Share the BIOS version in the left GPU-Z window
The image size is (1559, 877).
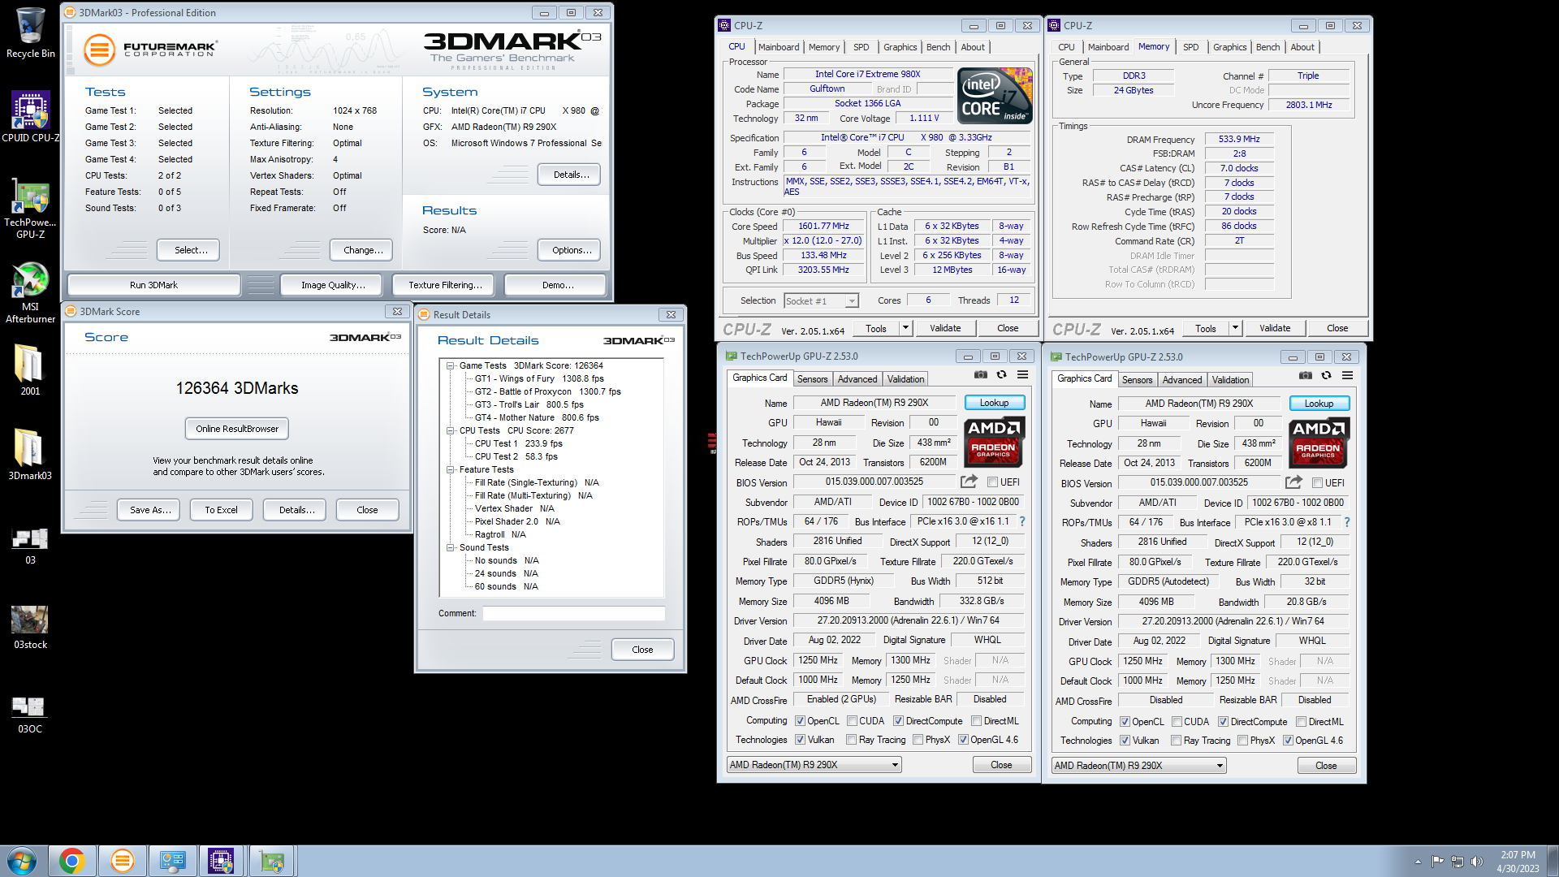[969, 482]
